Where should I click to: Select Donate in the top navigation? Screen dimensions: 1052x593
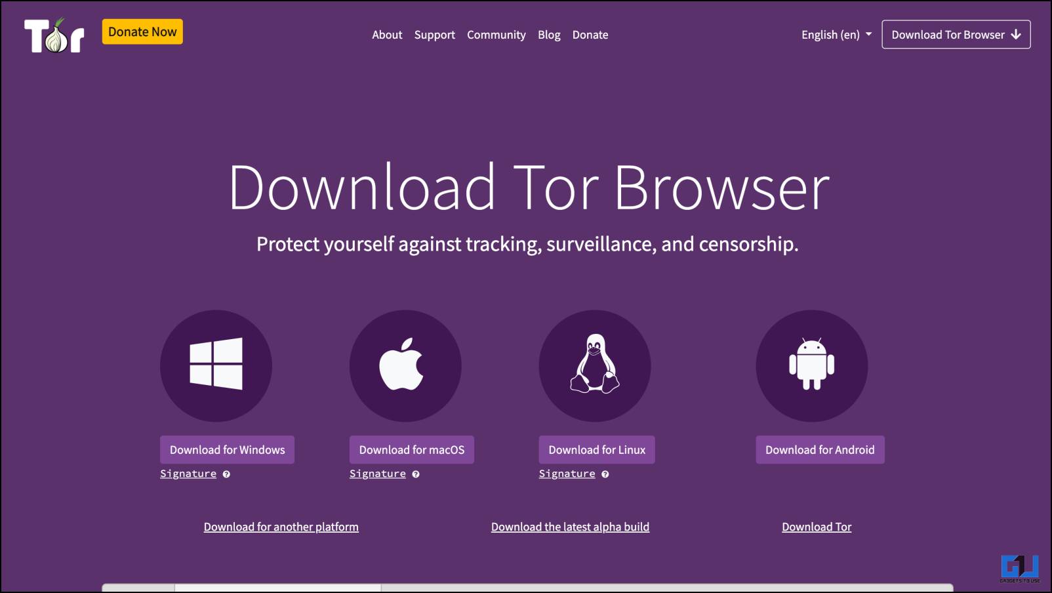(x=590, y=35)
